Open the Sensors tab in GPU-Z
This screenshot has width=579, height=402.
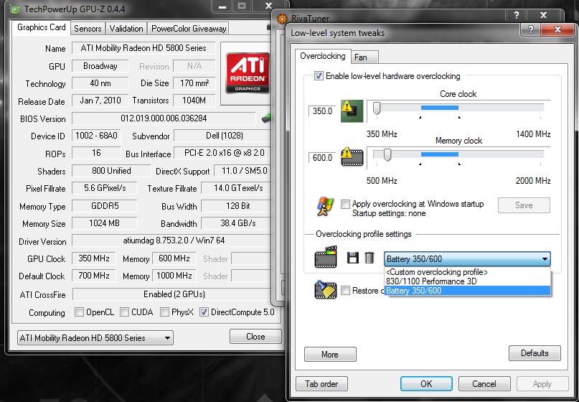pos(88,29)
